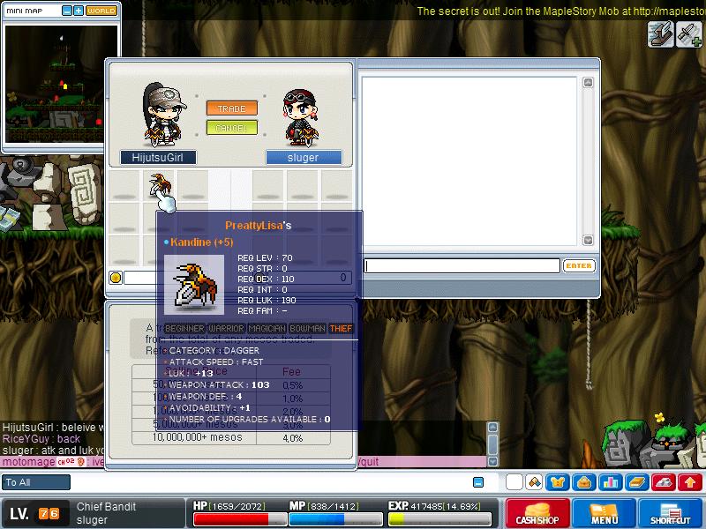Screen dimensions: 706x529
Task: Open the red Key Settings keyboard icon
Action: coord(664,482)
